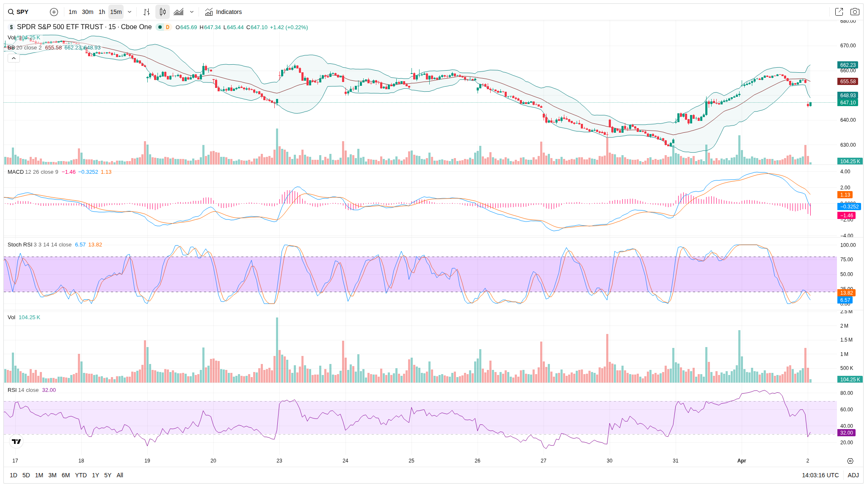Open the Indicators dialog
The width and height of the screenshot is (867, 487).
click(x=224, y=12)
